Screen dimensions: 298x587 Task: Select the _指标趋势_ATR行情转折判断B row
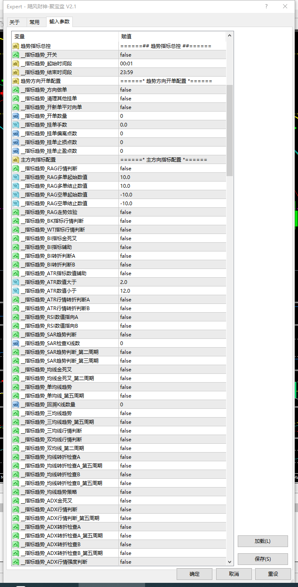[x=119, y=308]
